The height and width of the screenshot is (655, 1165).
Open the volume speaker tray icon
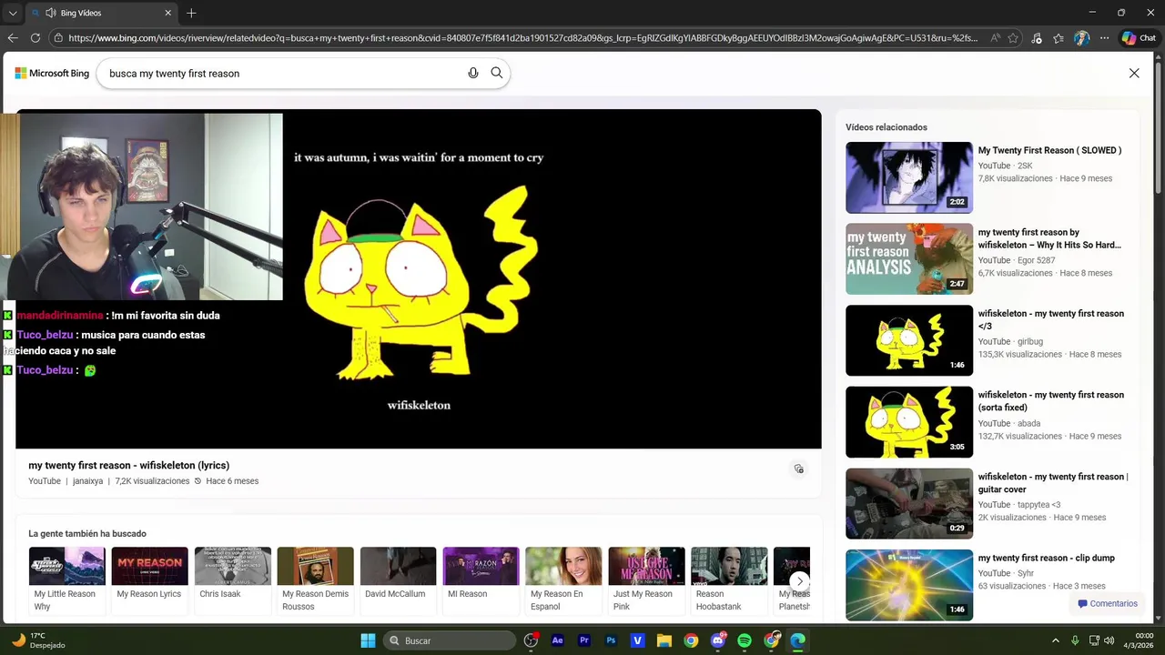1109,640
